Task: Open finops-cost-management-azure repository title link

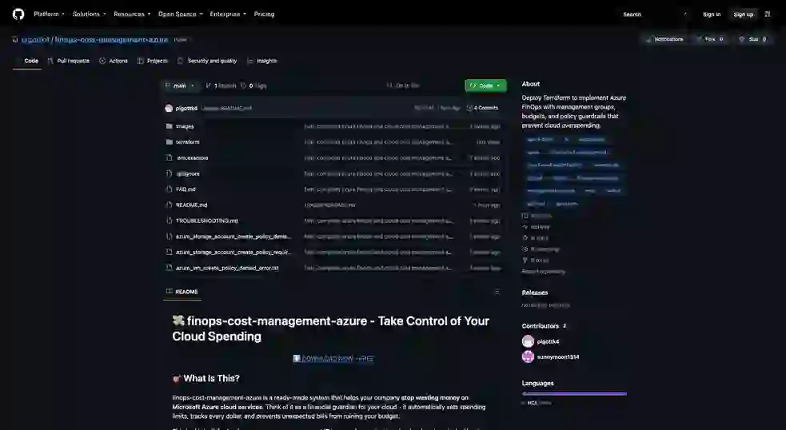Action: [111, 40]
